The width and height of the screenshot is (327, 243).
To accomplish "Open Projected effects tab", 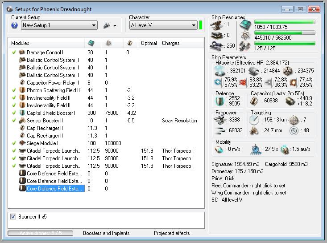I will point(172,233).
